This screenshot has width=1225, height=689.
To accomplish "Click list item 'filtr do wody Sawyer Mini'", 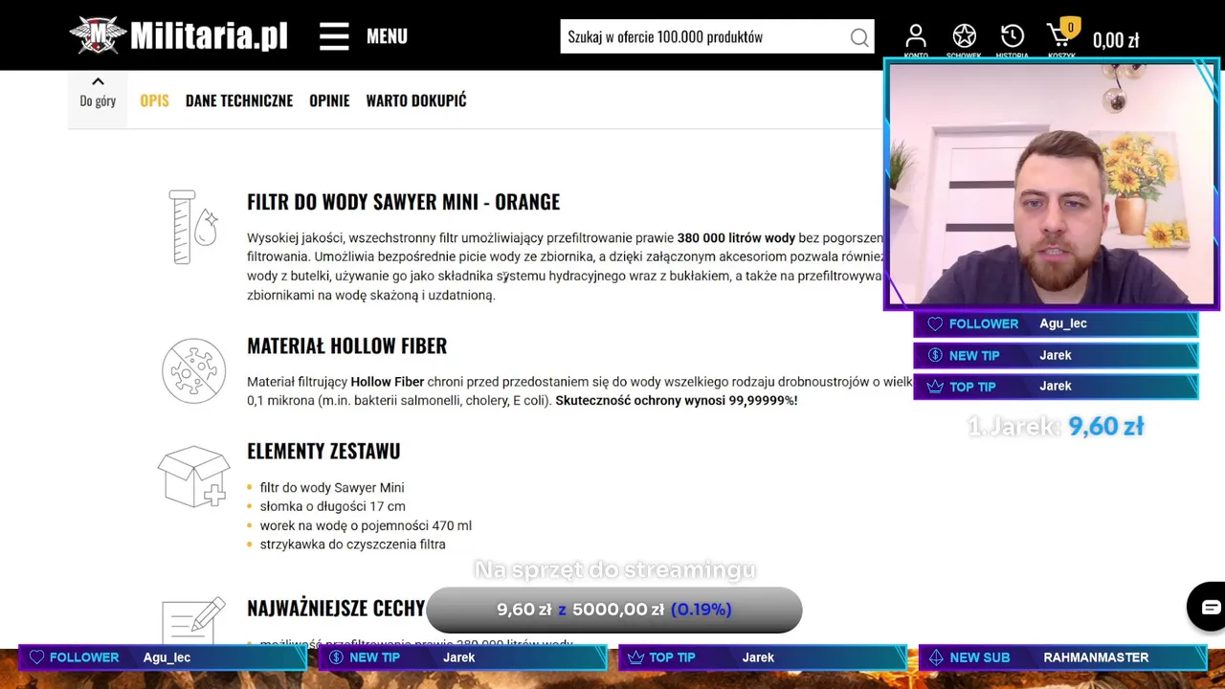I will pos(332,487).
